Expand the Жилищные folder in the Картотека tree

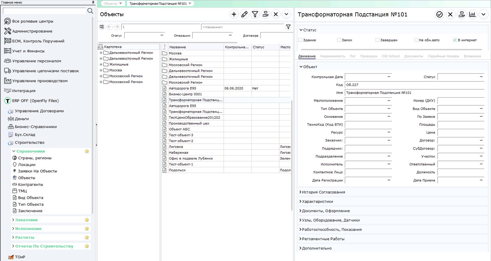tap(101, 64)
